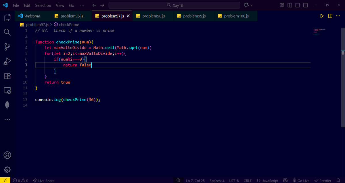Split the editor with the split icon
The height and width of the screenshot is (183, 345).
click(330, 16)
